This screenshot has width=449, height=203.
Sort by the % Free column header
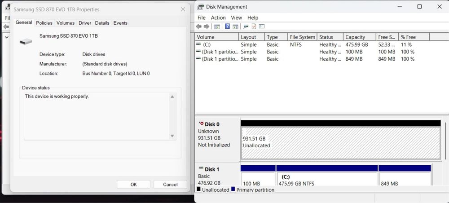point(414,37)
